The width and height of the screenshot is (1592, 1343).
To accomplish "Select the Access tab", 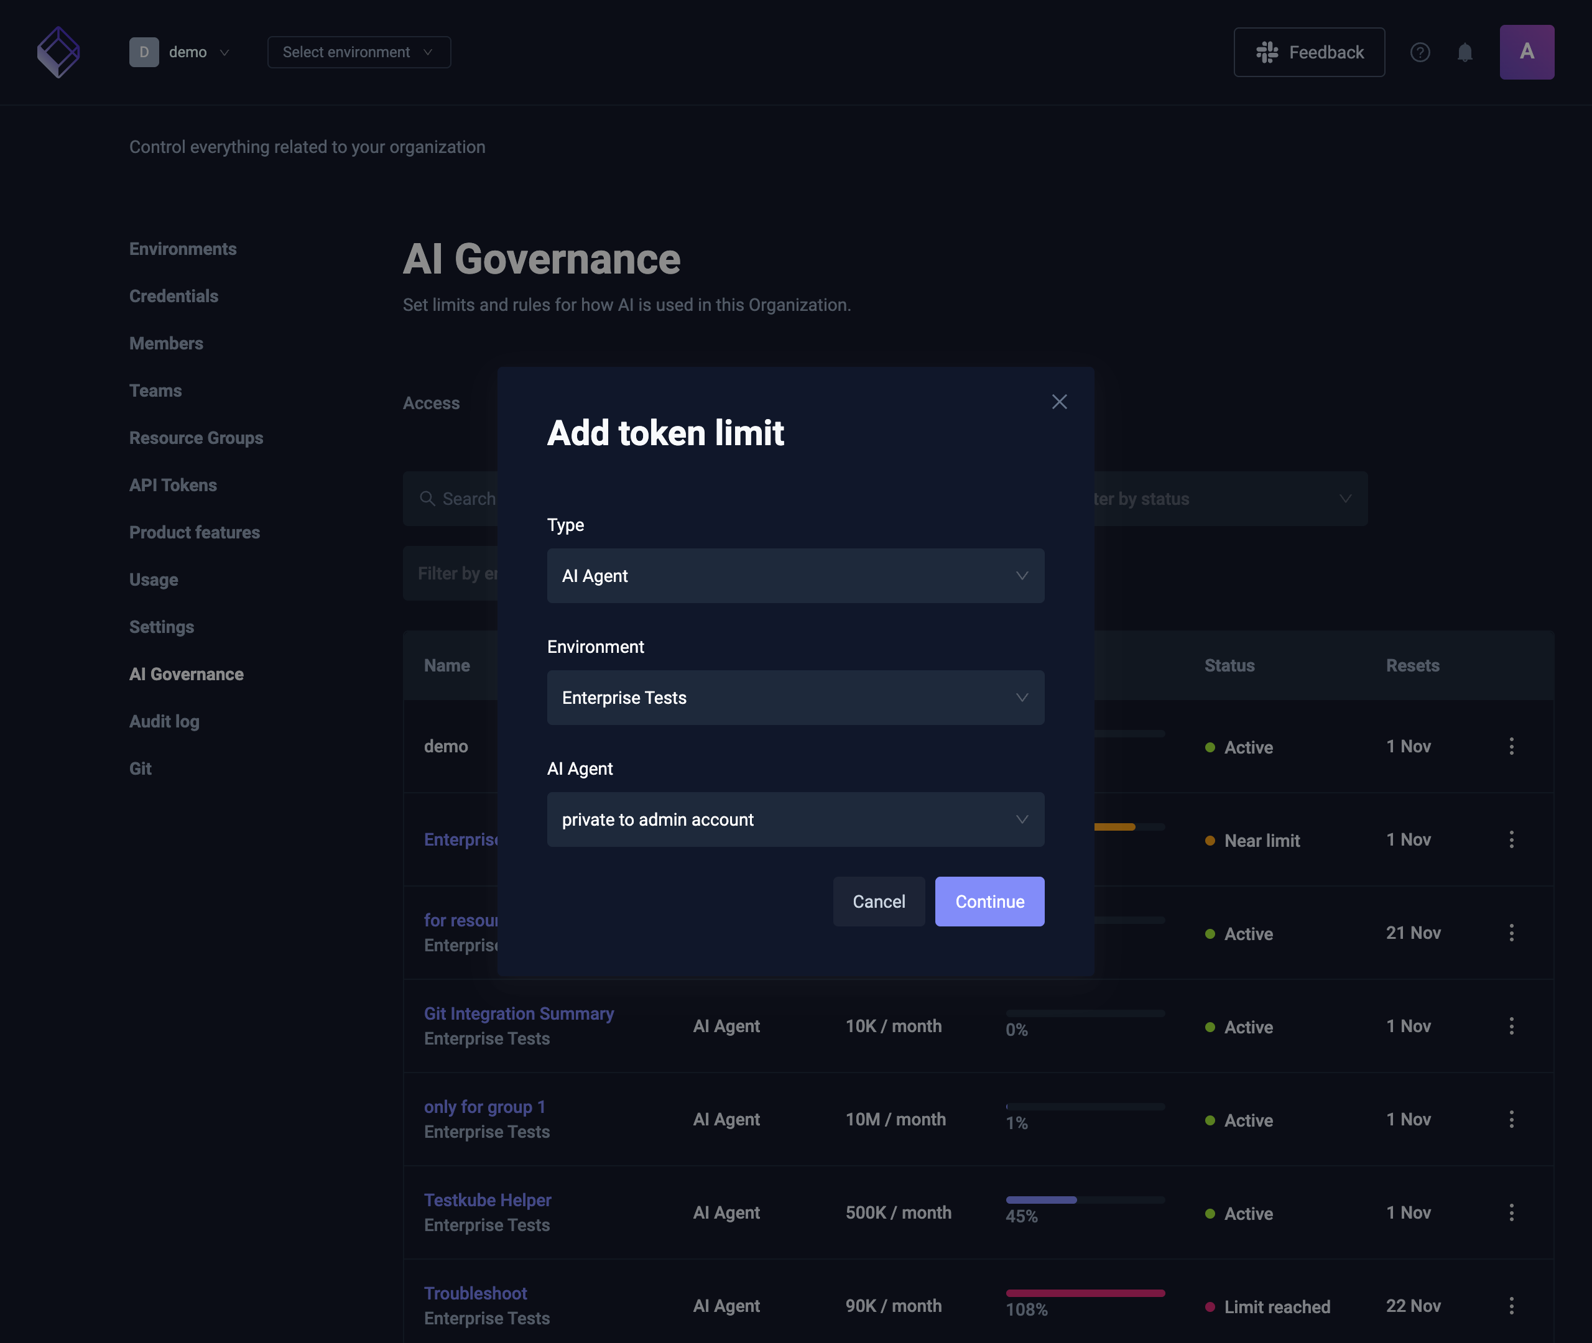I will [x=431, y=404].
